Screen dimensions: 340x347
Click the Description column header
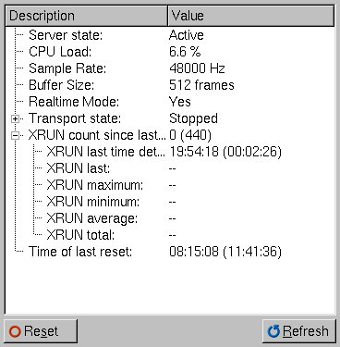pyautogui.click(x=87, y=16)
